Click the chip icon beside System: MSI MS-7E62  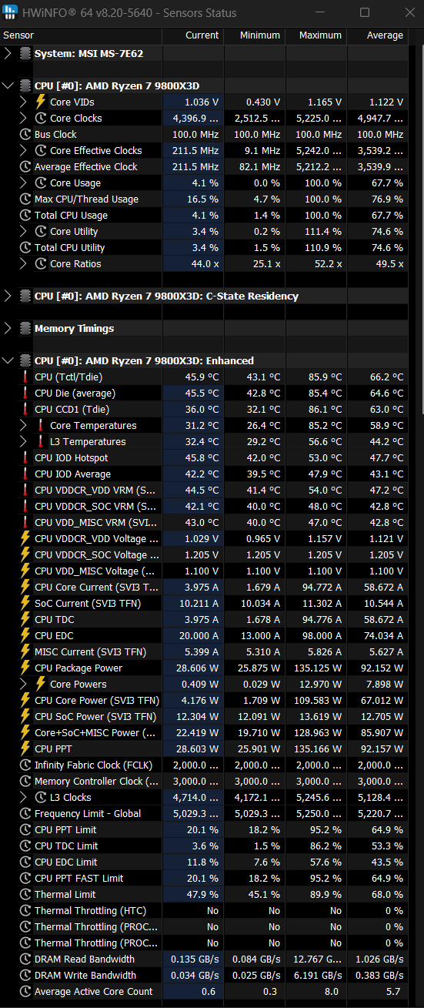point(25,53)
